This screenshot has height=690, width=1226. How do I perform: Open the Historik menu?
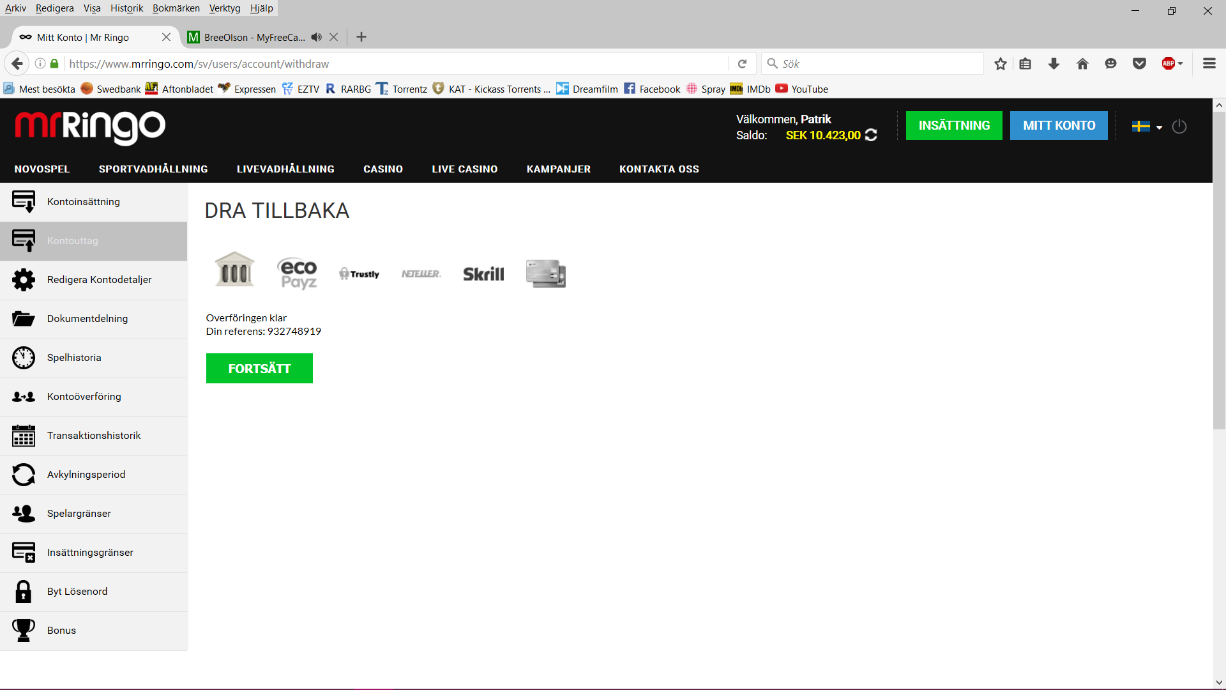pyautogui.click(x=126, y=8)
